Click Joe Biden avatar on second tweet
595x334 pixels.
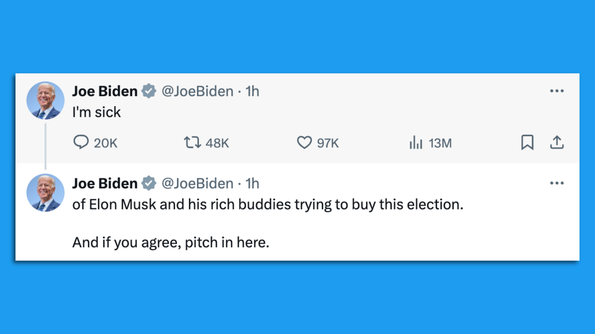click(46, 193)
